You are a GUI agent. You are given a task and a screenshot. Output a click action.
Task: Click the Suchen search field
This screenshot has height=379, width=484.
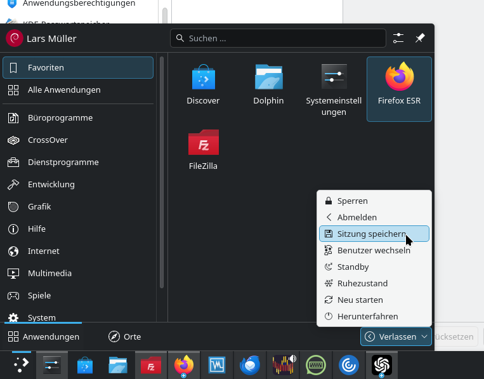coord(278,38)
